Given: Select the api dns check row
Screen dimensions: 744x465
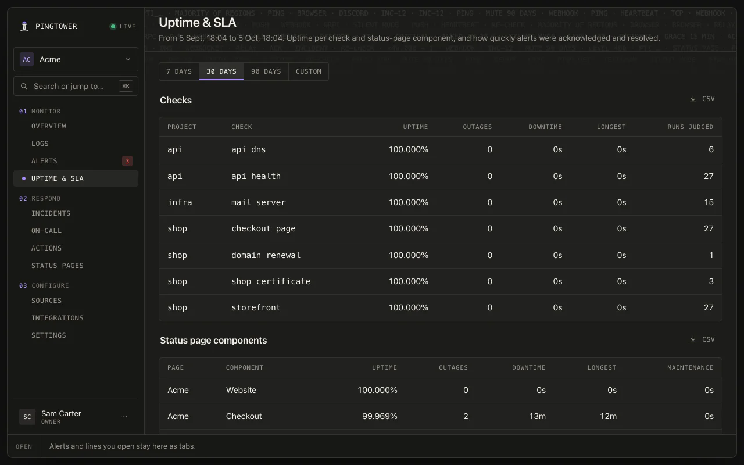Looking at the screenshot, I should [441, 150].
